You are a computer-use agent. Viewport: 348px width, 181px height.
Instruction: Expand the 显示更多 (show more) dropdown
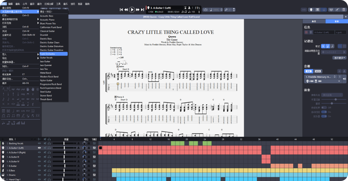[339, 58]
